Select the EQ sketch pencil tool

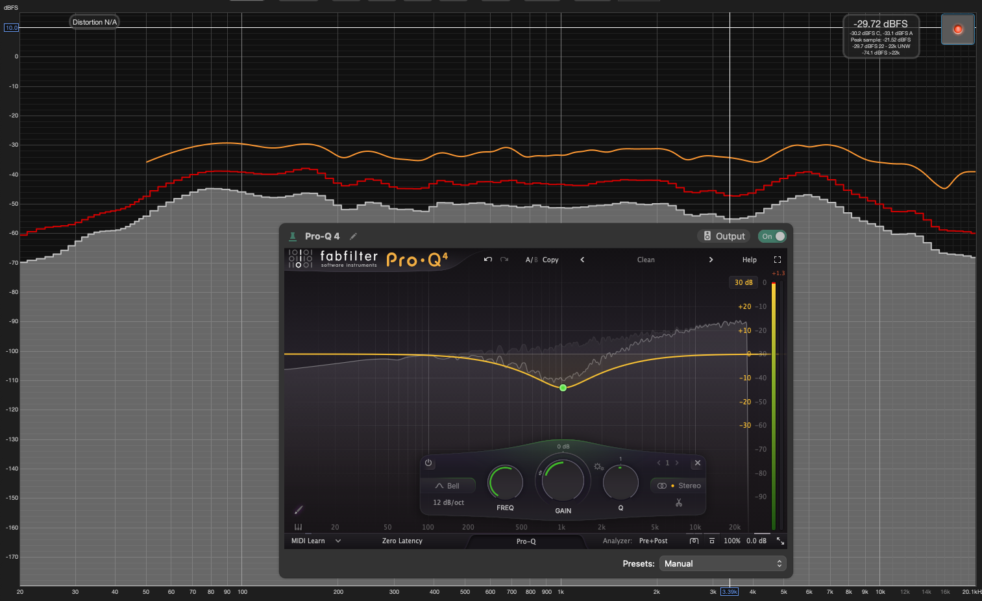pyautogui.click(x=299, y=510)
